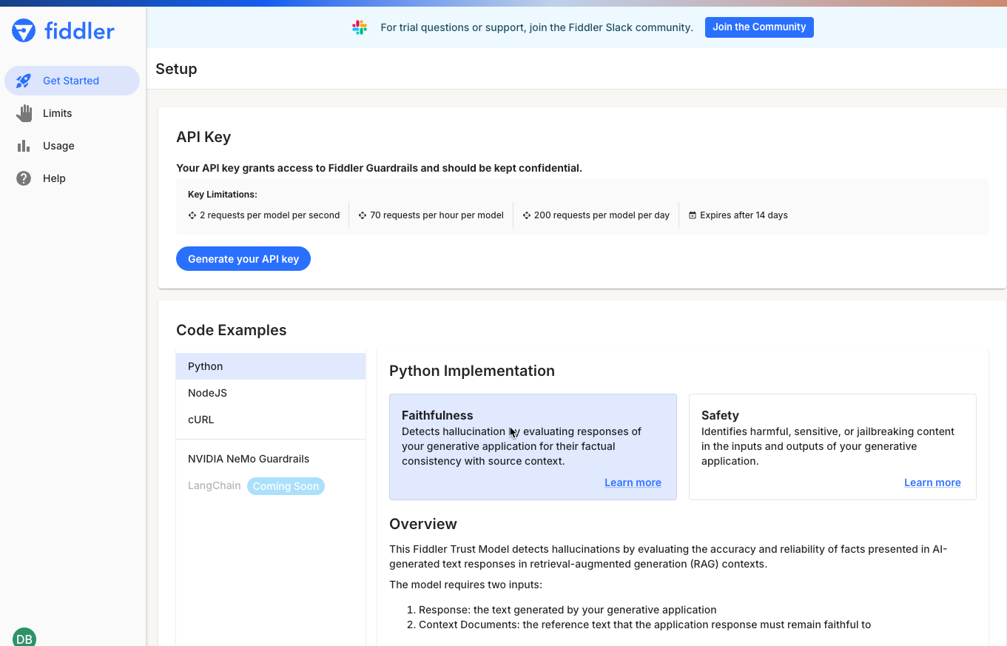Click the Slack logo icon
This screenshot has height=646, width=1007.
pyautogui.click(x=360, y=27)
